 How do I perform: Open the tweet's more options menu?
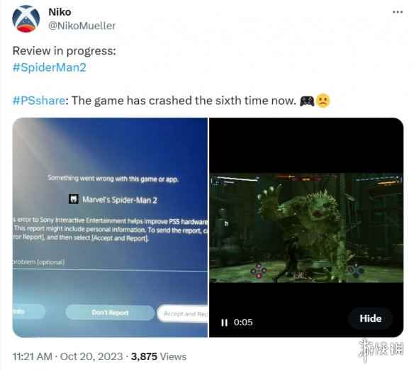click(x=398, y=12)
